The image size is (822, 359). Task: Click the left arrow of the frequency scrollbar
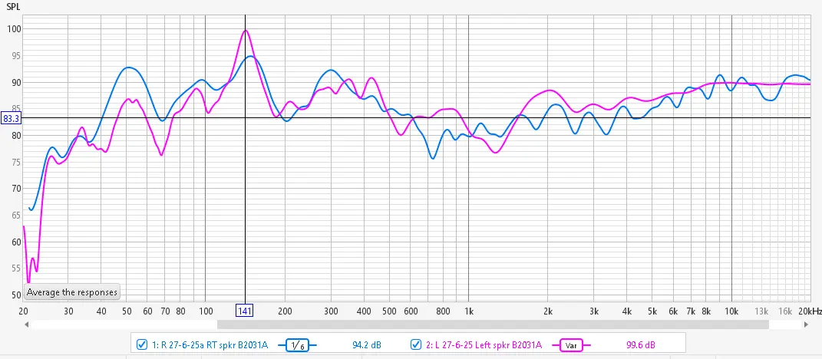coord(26,325)
